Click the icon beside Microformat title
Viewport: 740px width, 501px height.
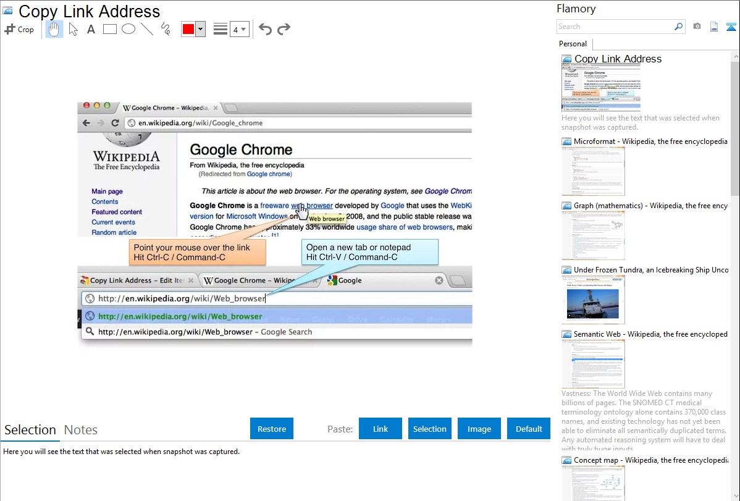[x=567, y=141]
